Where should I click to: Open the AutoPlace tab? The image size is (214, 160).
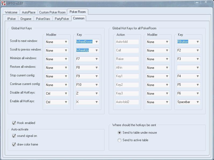[28, 12]
